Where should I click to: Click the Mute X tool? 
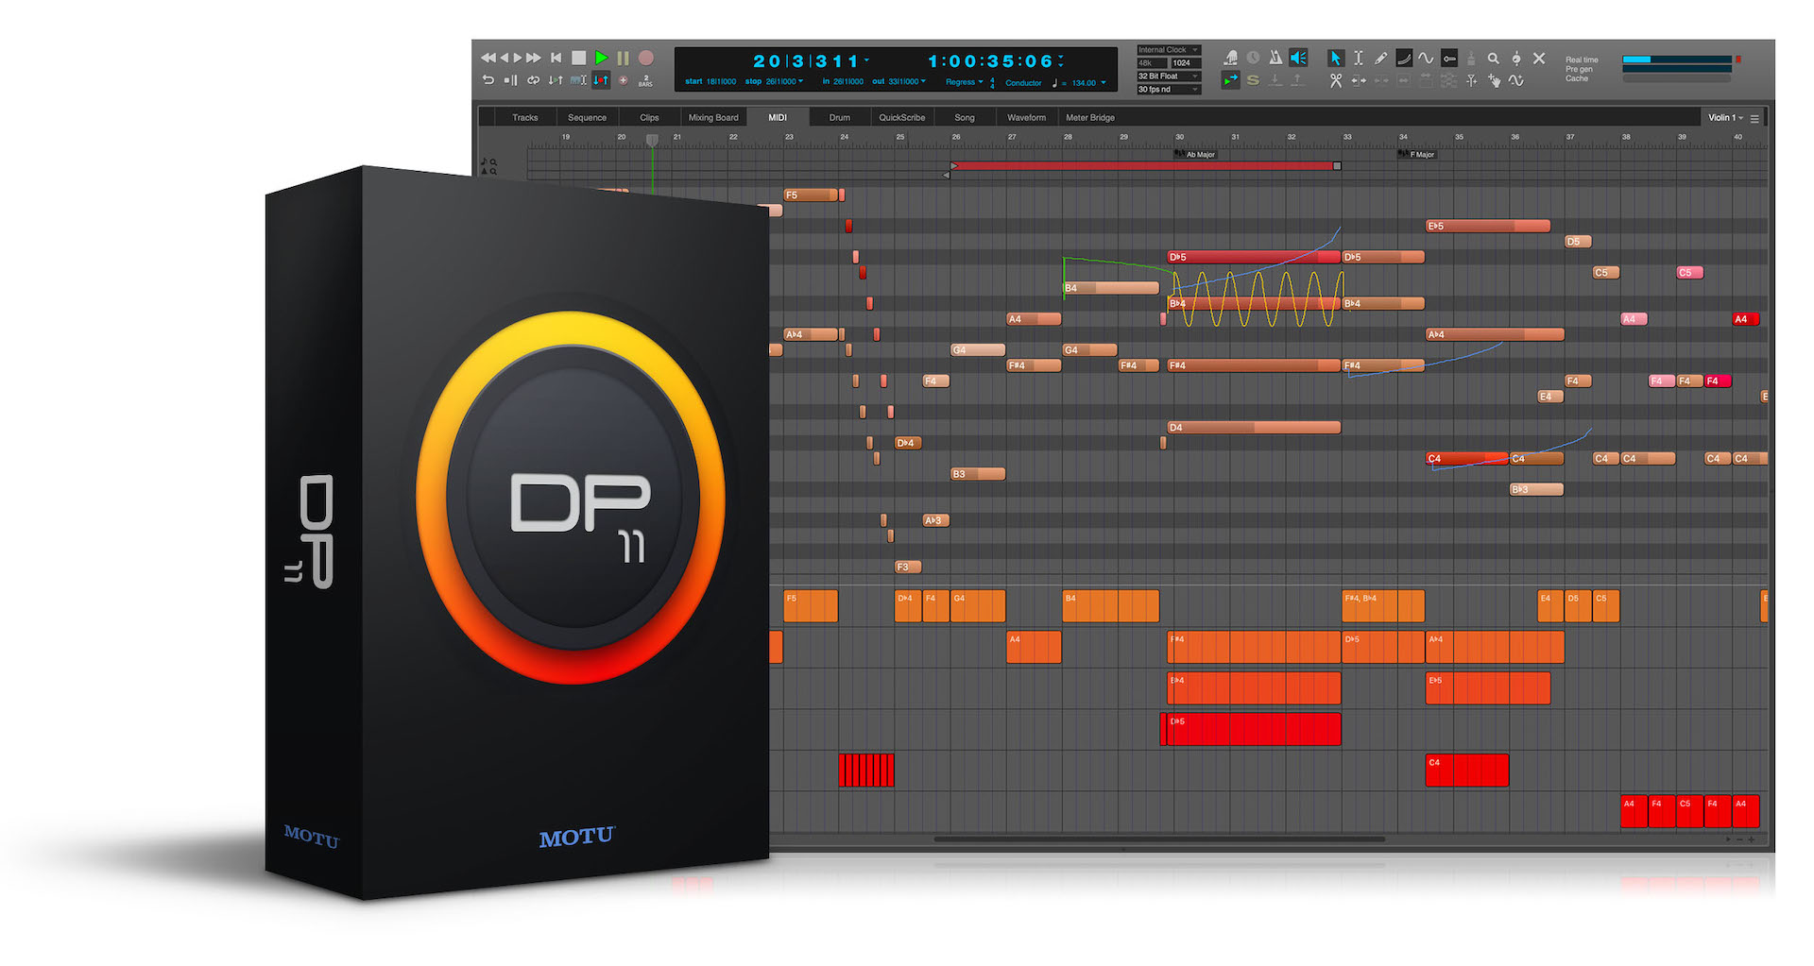click(x=1539, y=59)
